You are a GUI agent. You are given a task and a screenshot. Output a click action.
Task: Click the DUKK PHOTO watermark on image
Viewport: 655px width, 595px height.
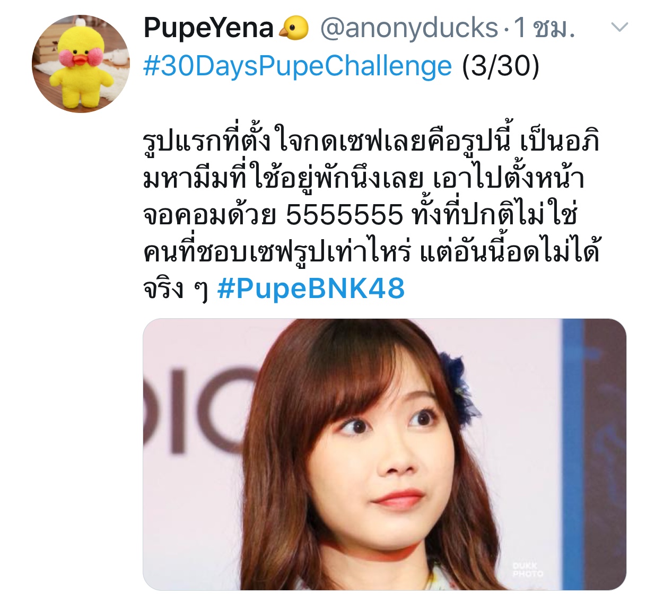(x=528, y=570)
